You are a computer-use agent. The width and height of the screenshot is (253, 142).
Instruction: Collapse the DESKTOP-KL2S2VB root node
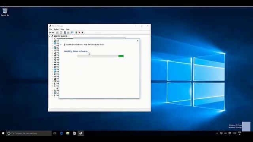[50, 36]
